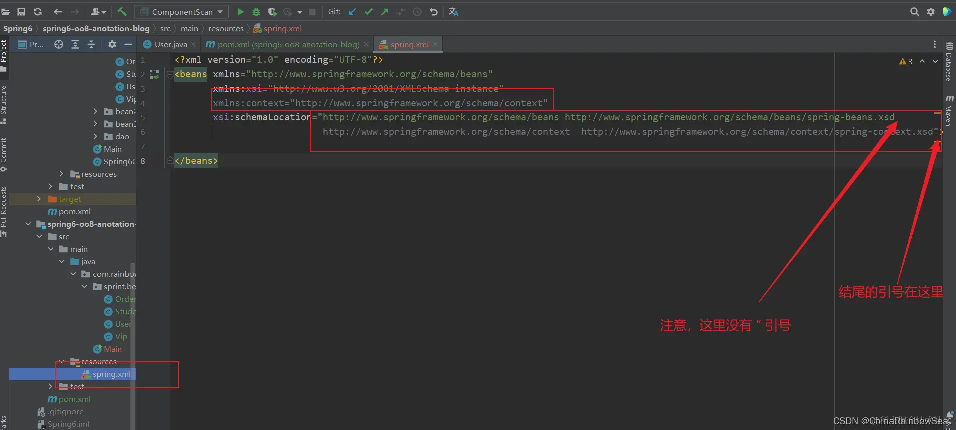Screen dimensions: 956x430
Task: Click the src breadcrumb
Action: [165, 28]
